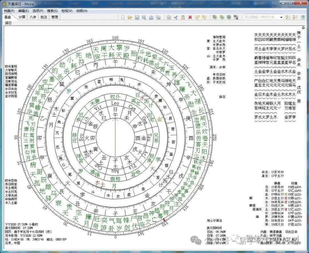Click the 地心计算法 label

(214, 221)
